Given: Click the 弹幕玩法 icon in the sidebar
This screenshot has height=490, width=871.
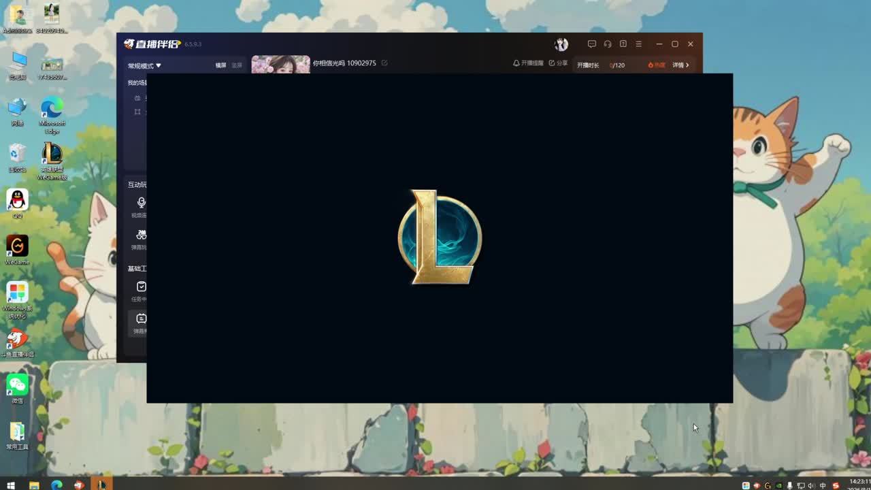Looking at the screenshot, I should pos(141,235).
